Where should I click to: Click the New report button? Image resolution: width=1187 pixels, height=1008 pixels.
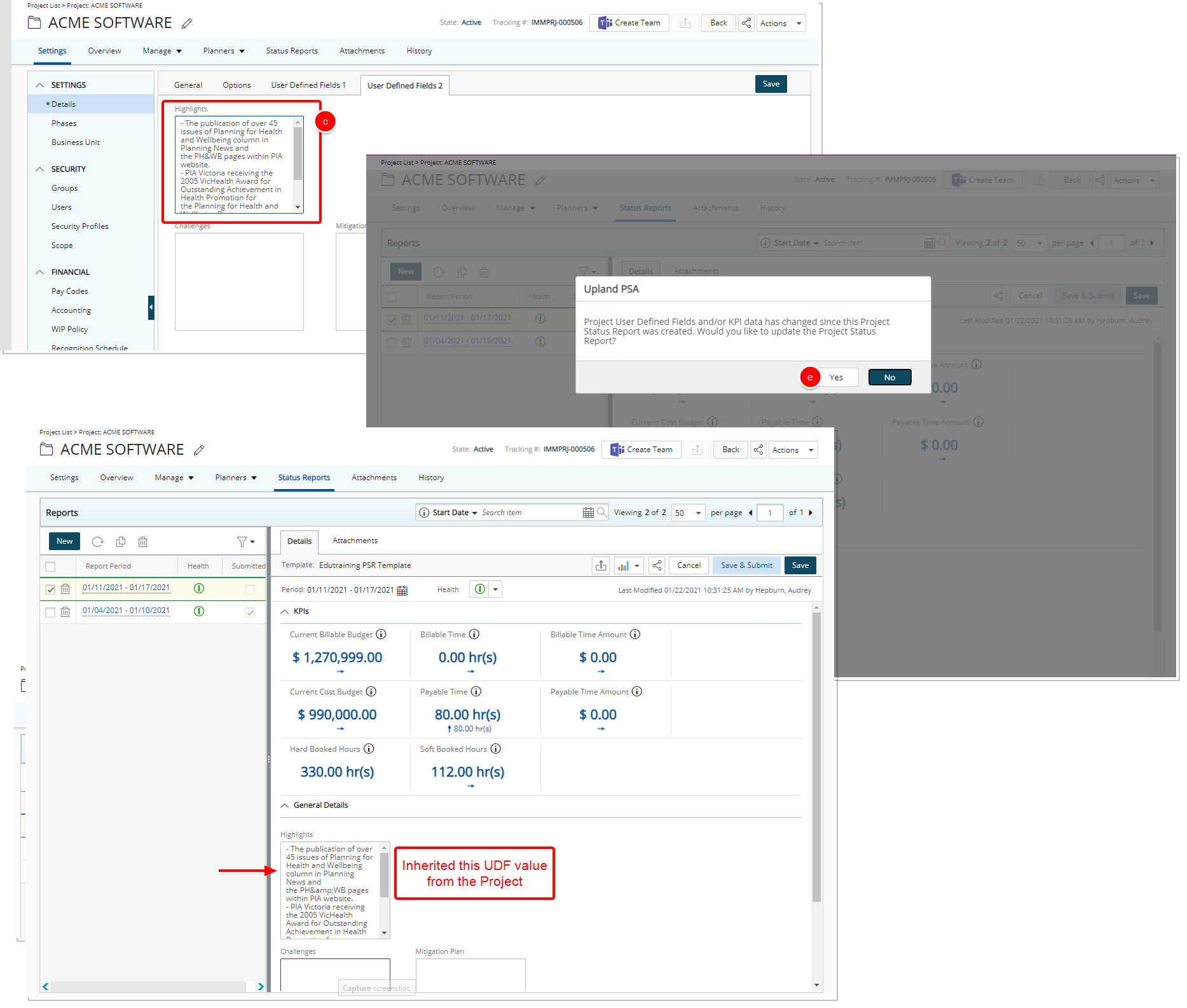click(x=65, y=541)
